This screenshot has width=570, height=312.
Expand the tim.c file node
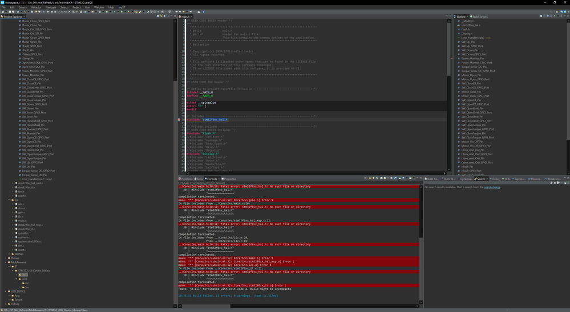[x=13, y=246]
